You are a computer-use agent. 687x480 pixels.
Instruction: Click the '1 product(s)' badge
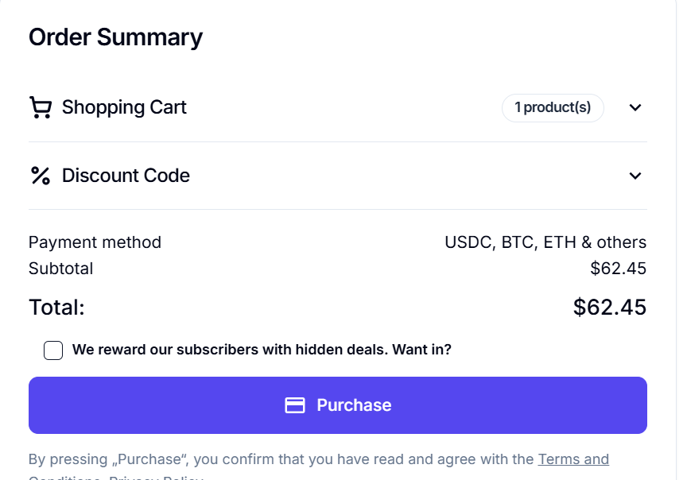pos(553,108)
